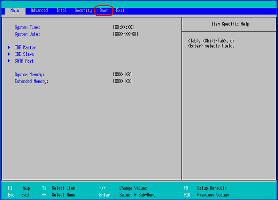This screenshot has height=200, width=278.
Task: Open the Exit menu tab
Action: [120, 11]
